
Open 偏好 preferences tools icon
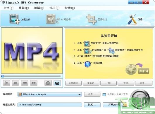132,19
